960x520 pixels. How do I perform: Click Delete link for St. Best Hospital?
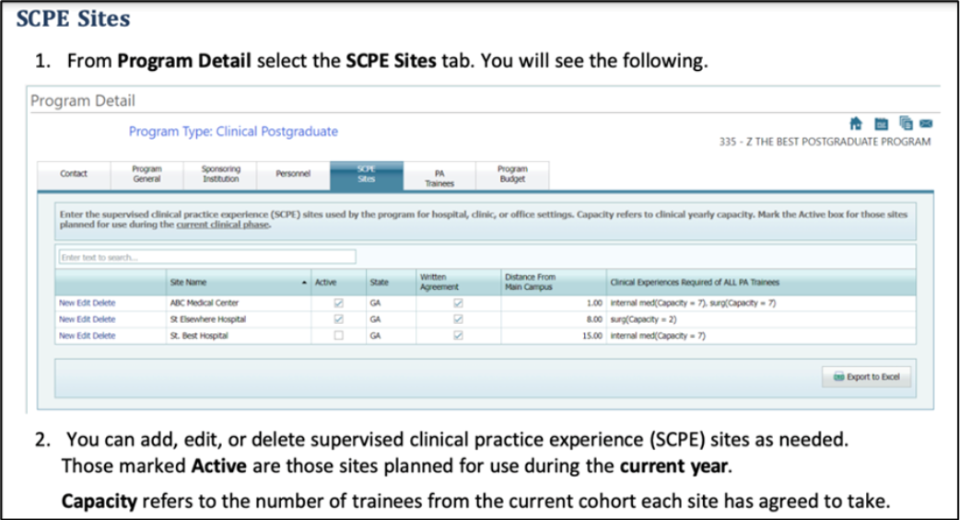coord(104,336)
